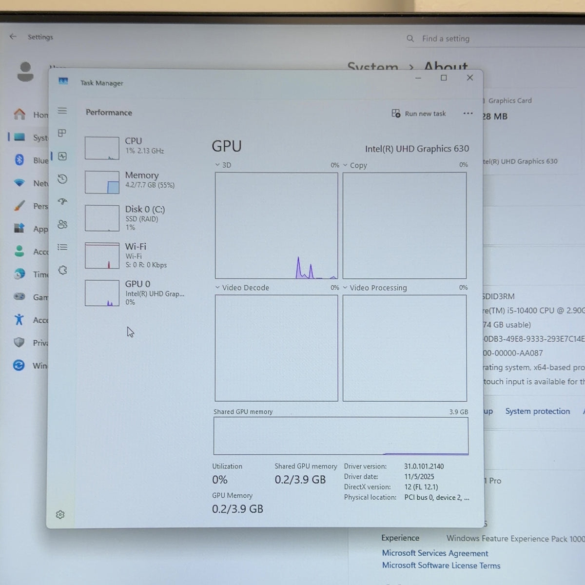Open Bluetooth section icon in Settings
The image size is (585, 585).
19,160
